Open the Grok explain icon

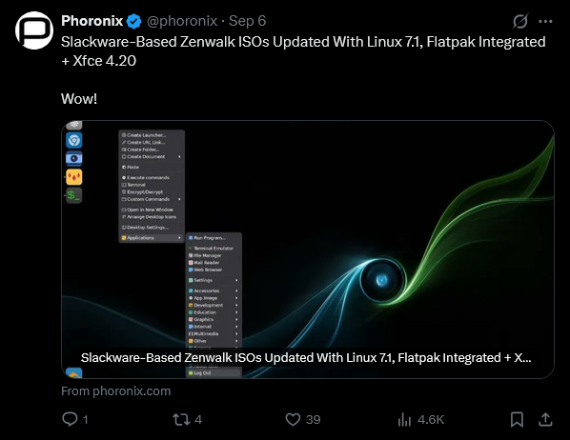point(519,21)
